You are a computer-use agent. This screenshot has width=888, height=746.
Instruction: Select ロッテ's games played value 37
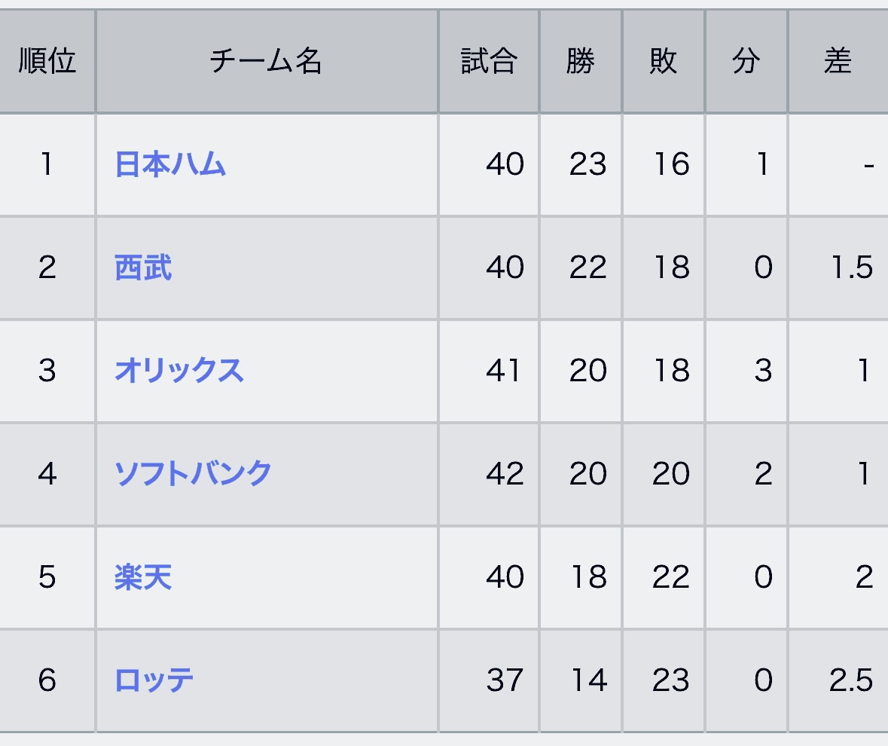(x=505, y=680)
